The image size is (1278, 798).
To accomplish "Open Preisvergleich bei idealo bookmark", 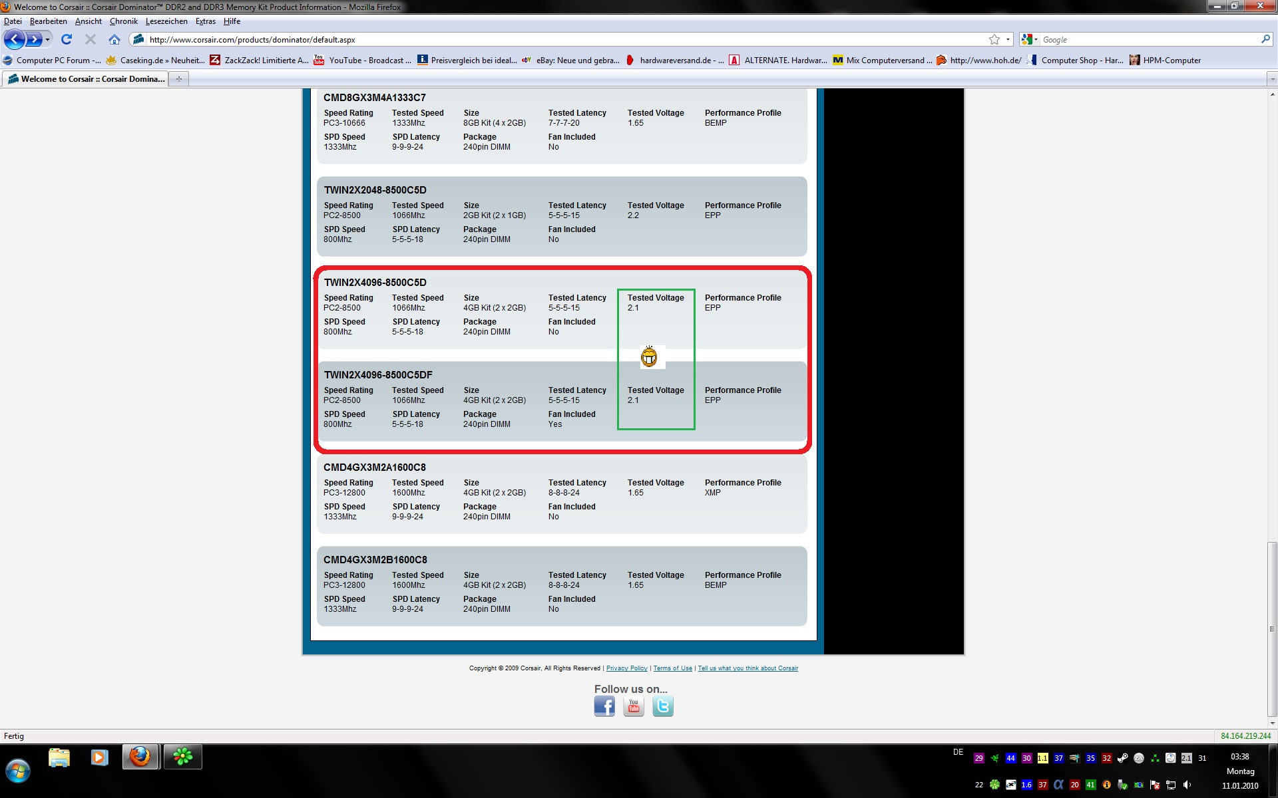I will coord(467,61).
